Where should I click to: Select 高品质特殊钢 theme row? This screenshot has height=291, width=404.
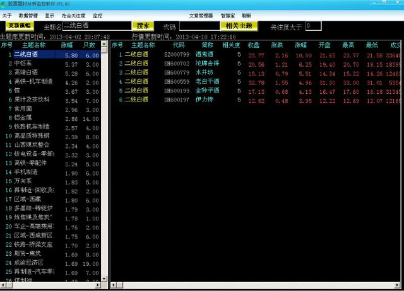[x=50, y=136]
